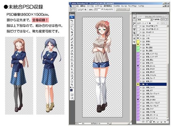Click the status bar info arrow
The image size is (171, 128).
pos(108,123)
